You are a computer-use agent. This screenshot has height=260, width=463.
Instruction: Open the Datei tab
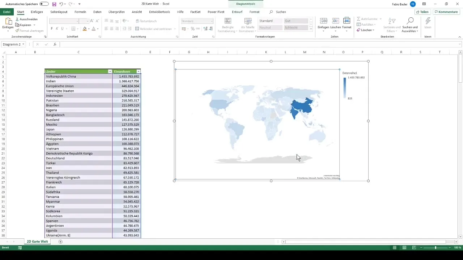coord(6,12)
